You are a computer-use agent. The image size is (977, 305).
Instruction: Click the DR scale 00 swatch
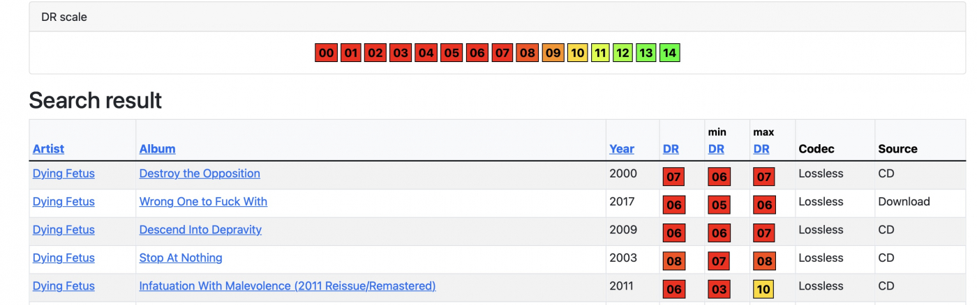(x=326, y=53)
